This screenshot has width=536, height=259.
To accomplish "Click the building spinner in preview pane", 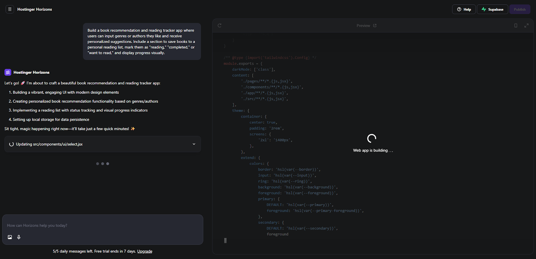I will (372, 138).
